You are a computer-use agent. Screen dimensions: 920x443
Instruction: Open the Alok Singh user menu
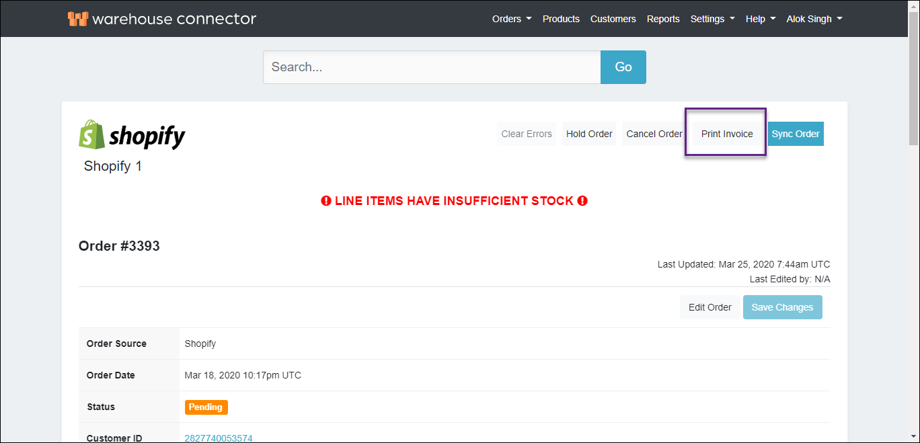tap(814, 19)
